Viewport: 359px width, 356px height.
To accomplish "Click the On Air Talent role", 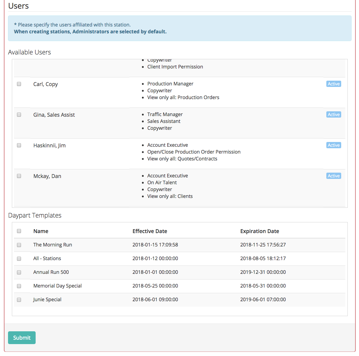I will [162, 182].
